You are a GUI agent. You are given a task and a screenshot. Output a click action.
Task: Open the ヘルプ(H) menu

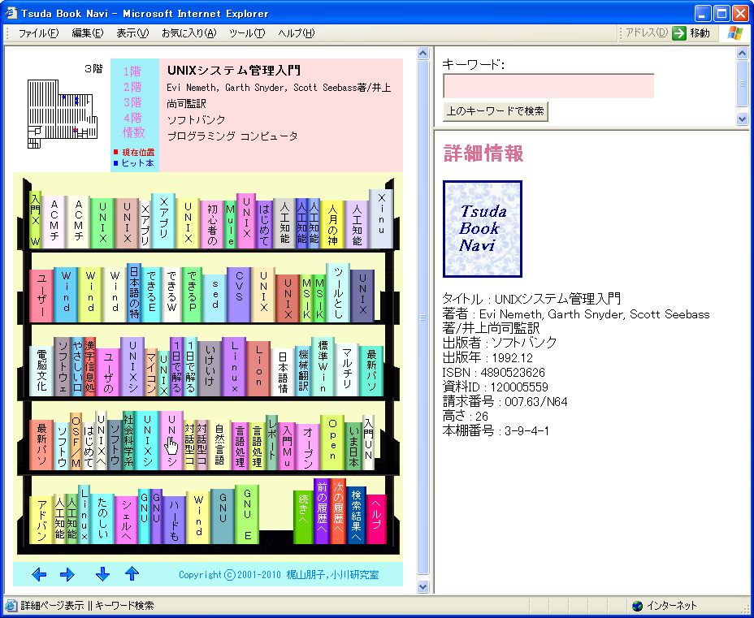coord(297,33)
